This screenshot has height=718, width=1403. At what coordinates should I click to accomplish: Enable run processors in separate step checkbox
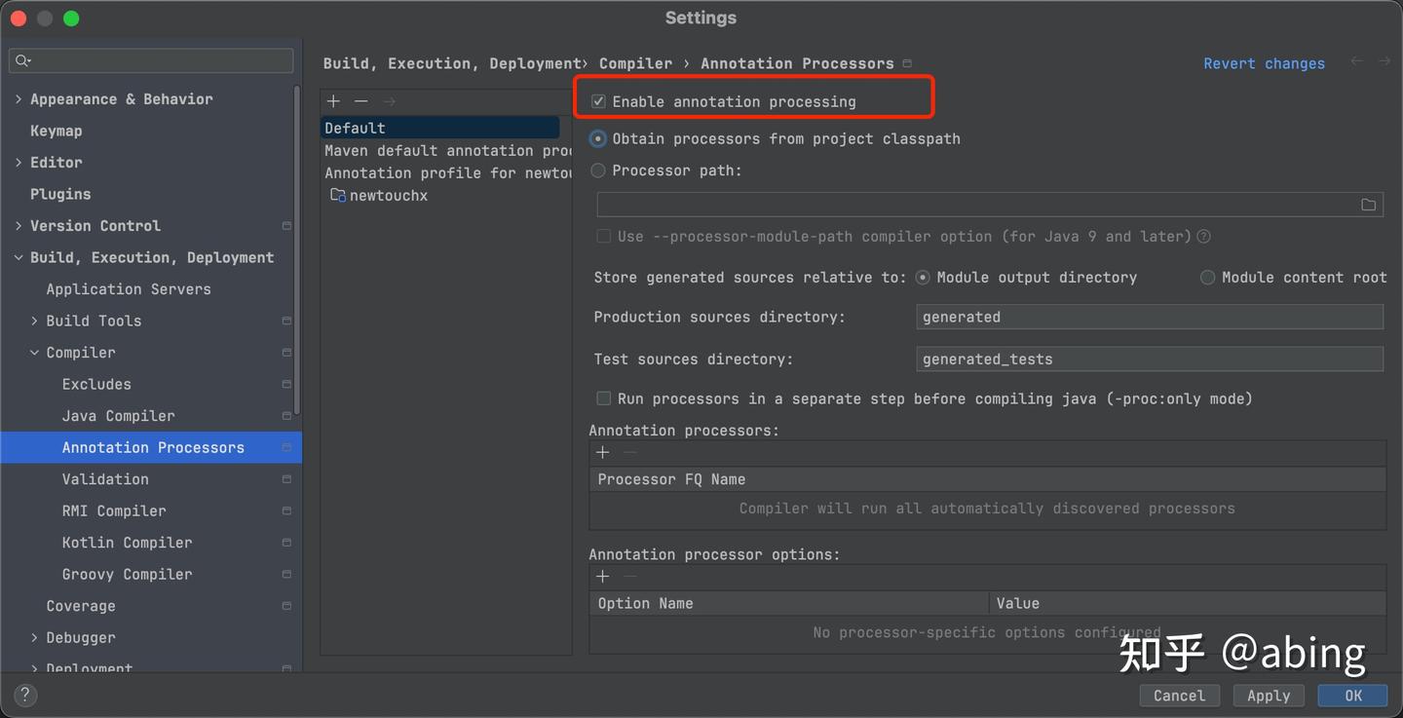pos(604,398)
